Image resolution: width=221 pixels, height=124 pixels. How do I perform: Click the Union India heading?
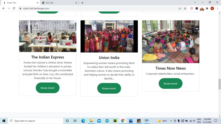tap(109, 57)
